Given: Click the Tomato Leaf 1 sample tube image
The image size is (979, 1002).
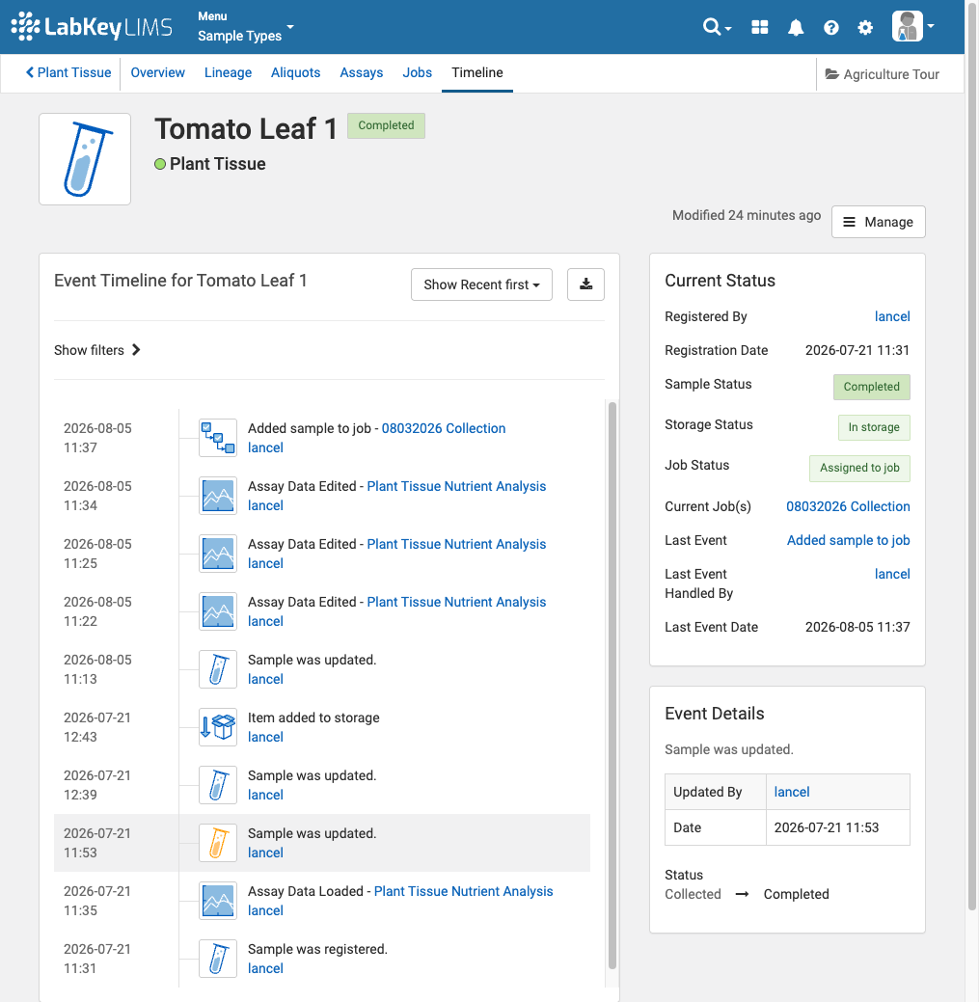Looking at the screenshot, I should (85, 159).
